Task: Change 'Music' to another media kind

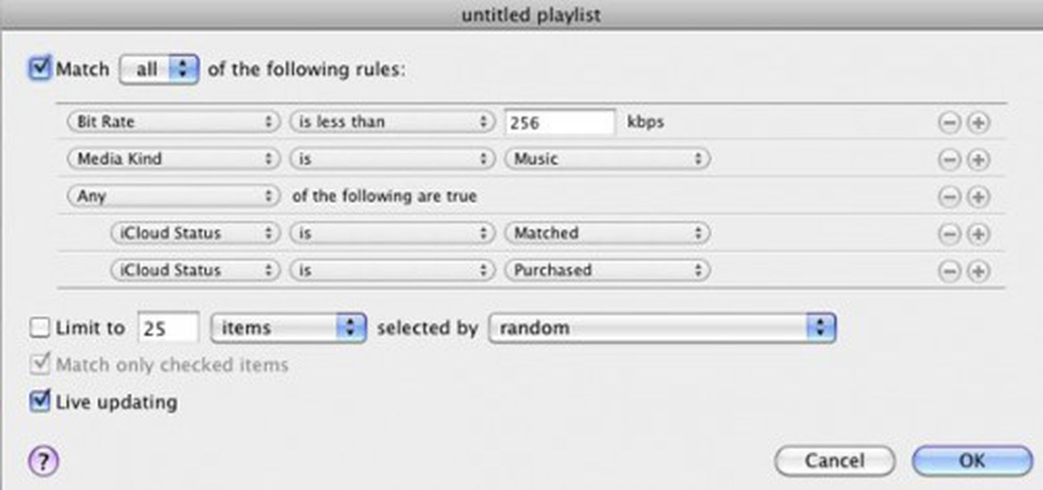Action: pos(606,158)
